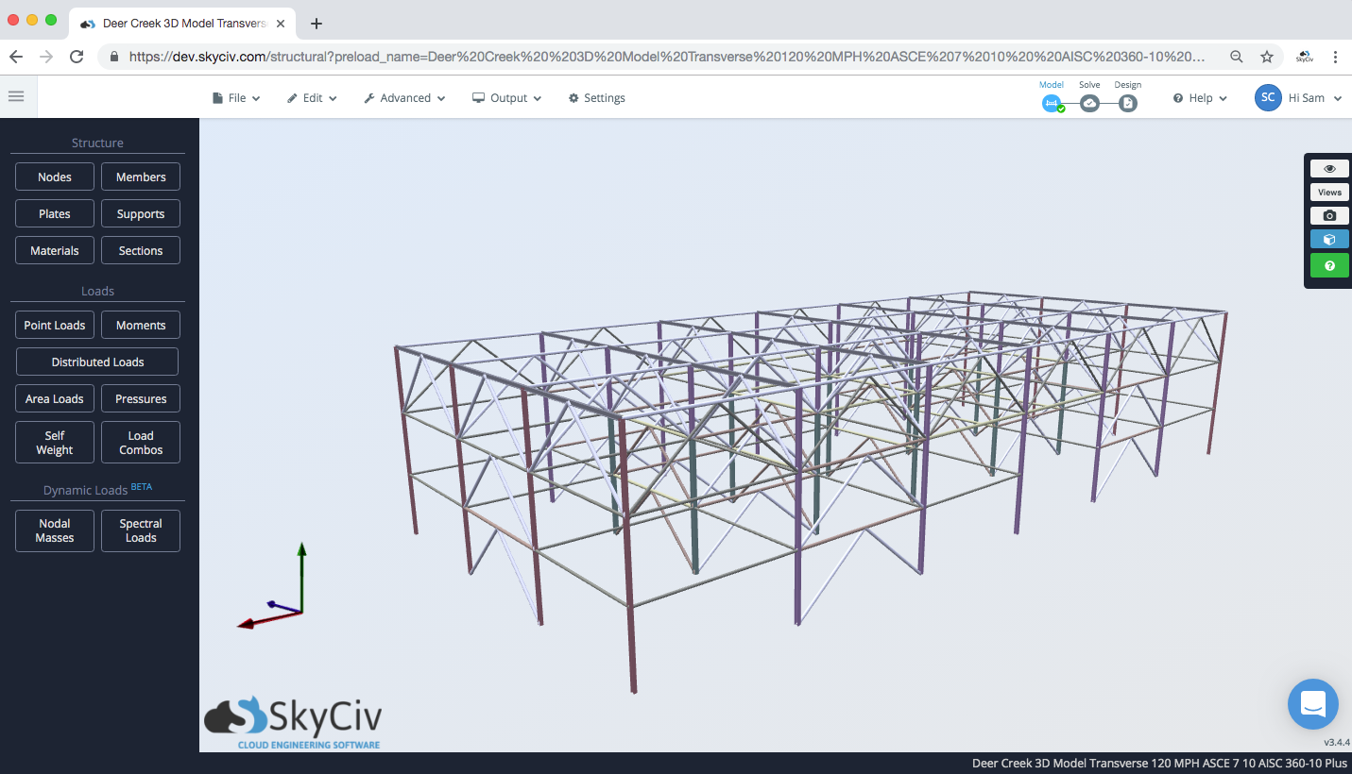1352x774 pixels.
Task: Select the Model structure icon
Action: tap(1052, 103)
